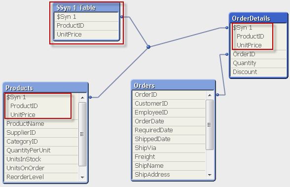Select the ShipVia field
The image size is (290, 187).
[169, 148]
